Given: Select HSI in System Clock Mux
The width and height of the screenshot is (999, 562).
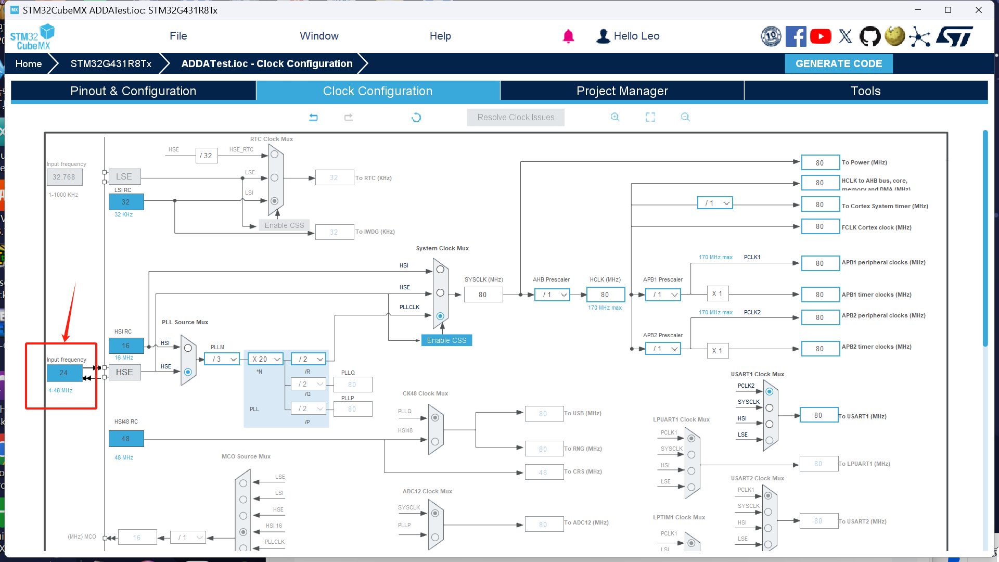Looking at the screenshot, I should coord(440,270).
